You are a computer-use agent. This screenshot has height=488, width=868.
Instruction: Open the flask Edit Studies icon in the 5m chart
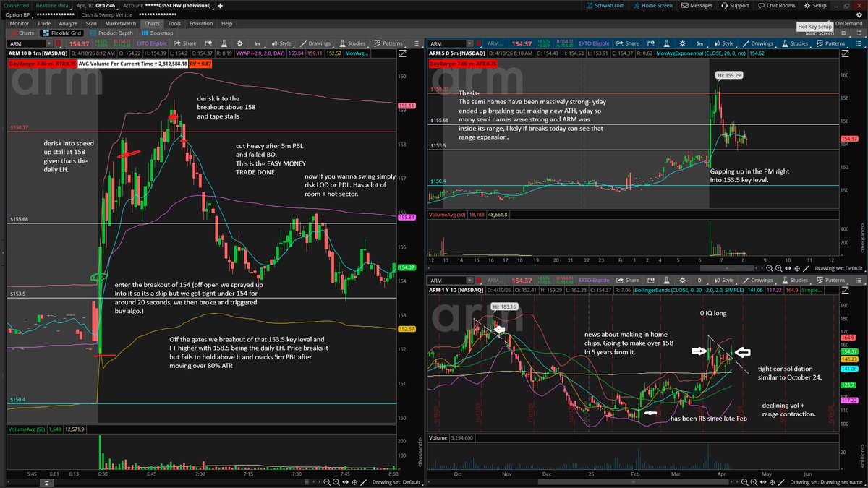(x=666, y=43)
